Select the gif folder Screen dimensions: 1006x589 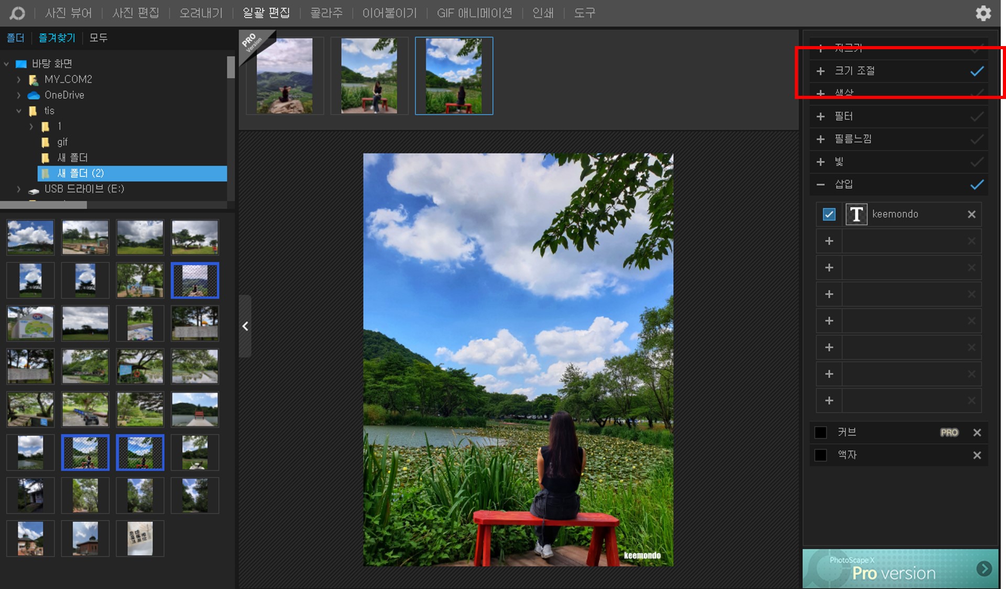(x=62, y=142)
